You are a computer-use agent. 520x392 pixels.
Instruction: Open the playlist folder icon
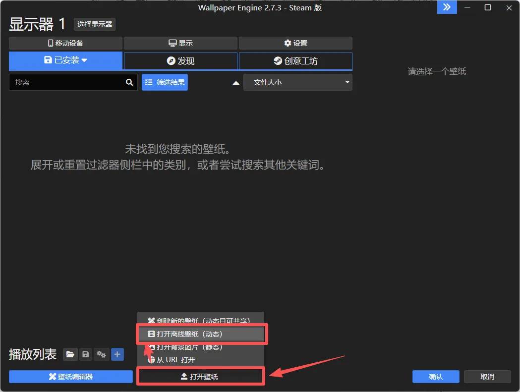70,354
